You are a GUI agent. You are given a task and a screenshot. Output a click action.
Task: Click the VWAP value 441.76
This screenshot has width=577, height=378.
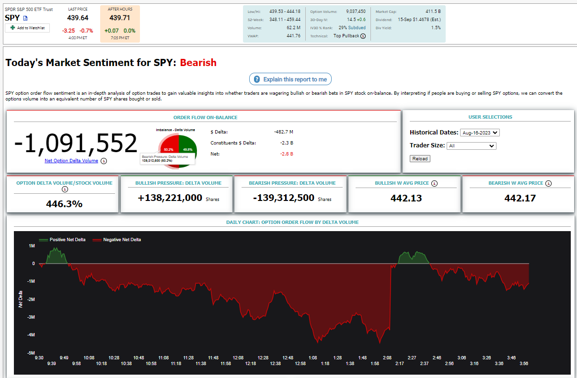(x=293, y=36)
